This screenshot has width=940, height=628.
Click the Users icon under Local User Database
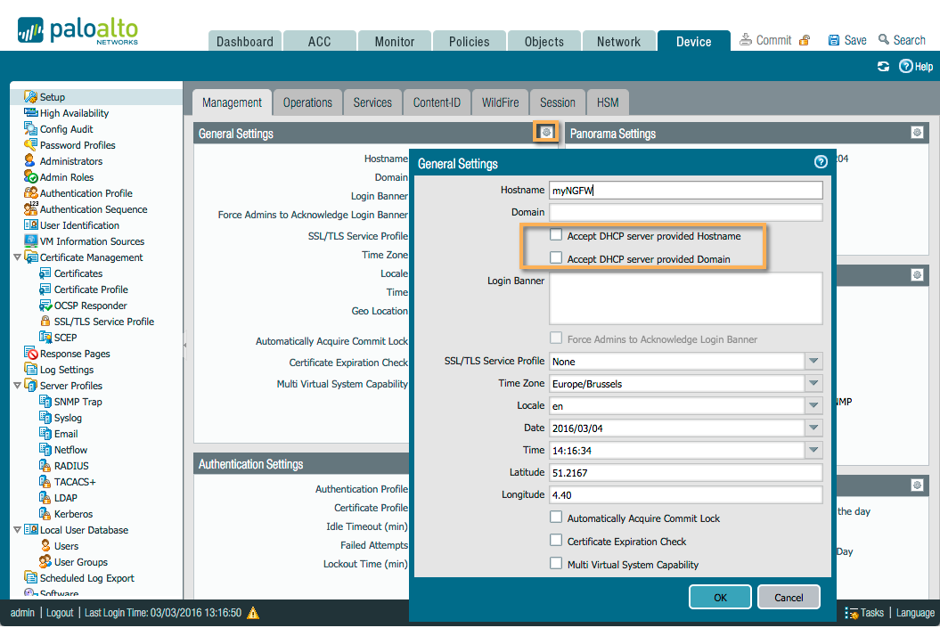pyautogui.click(x=45, y=545)
